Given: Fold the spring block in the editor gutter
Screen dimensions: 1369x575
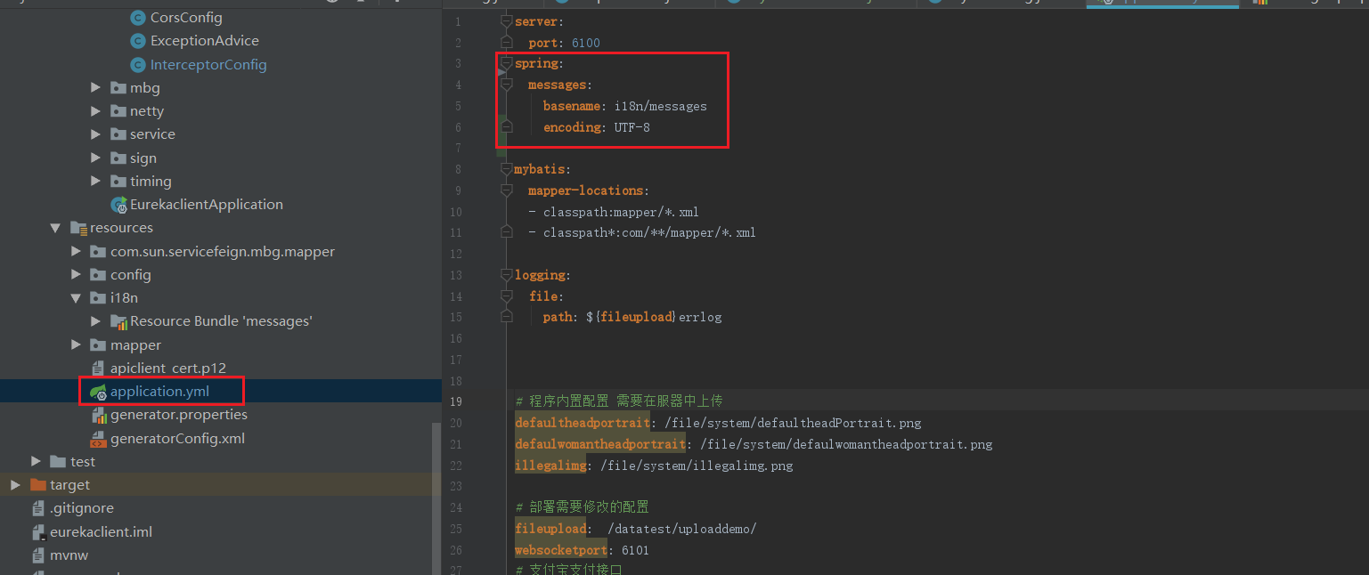Looking at the screenshot, I should pyautogui.click(x=506, y=63).
